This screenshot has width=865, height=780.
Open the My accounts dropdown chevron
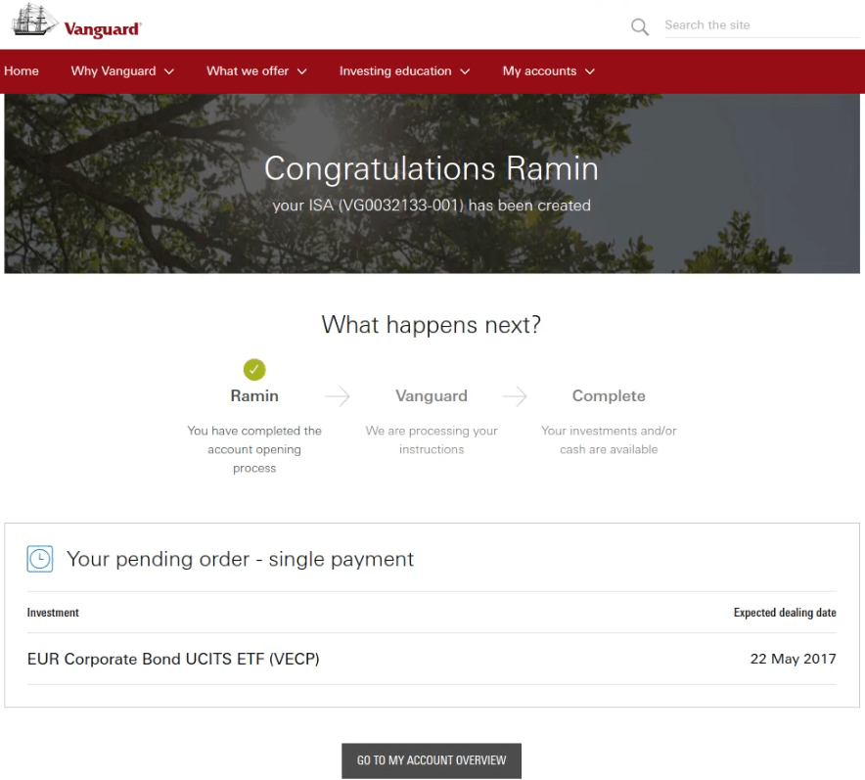(589, 71)
